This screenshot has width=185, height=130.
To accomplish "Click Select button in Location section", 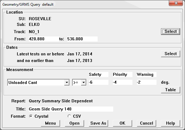I will pyautogui.click(x=171, y=31).
